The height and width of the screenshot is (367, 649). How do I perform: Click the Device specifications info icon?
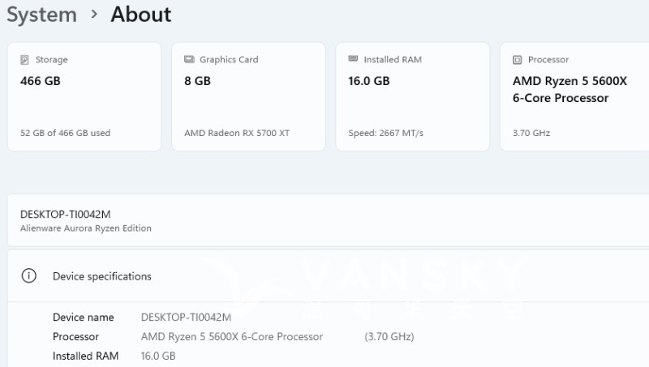(29, 276)
